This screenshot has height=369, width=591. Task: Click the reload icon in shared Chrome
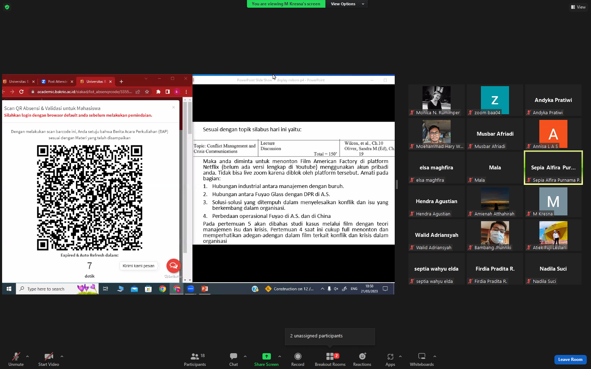point(21,92)
